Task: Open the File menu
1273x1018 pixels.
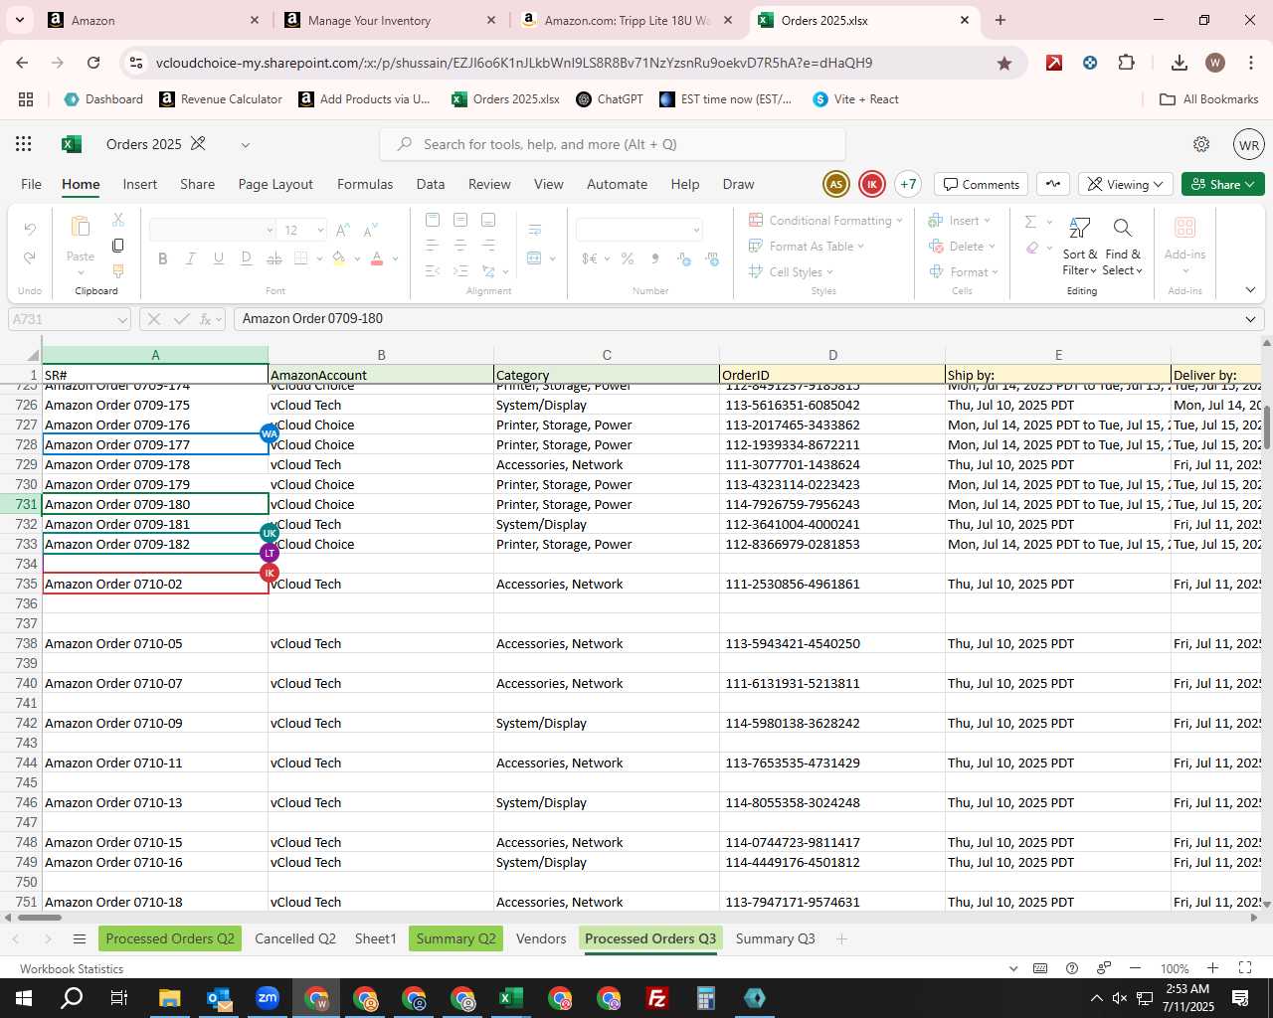Action: tap(32, 184)
